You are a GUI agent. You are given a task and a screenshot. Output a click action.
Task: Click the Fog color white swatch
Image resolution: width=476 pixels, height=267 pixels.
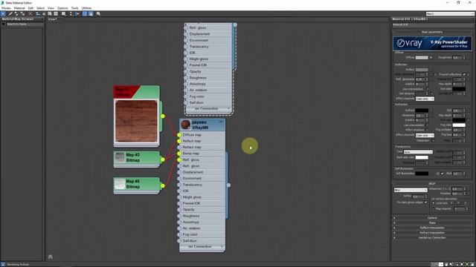click(x=459, y=125)
